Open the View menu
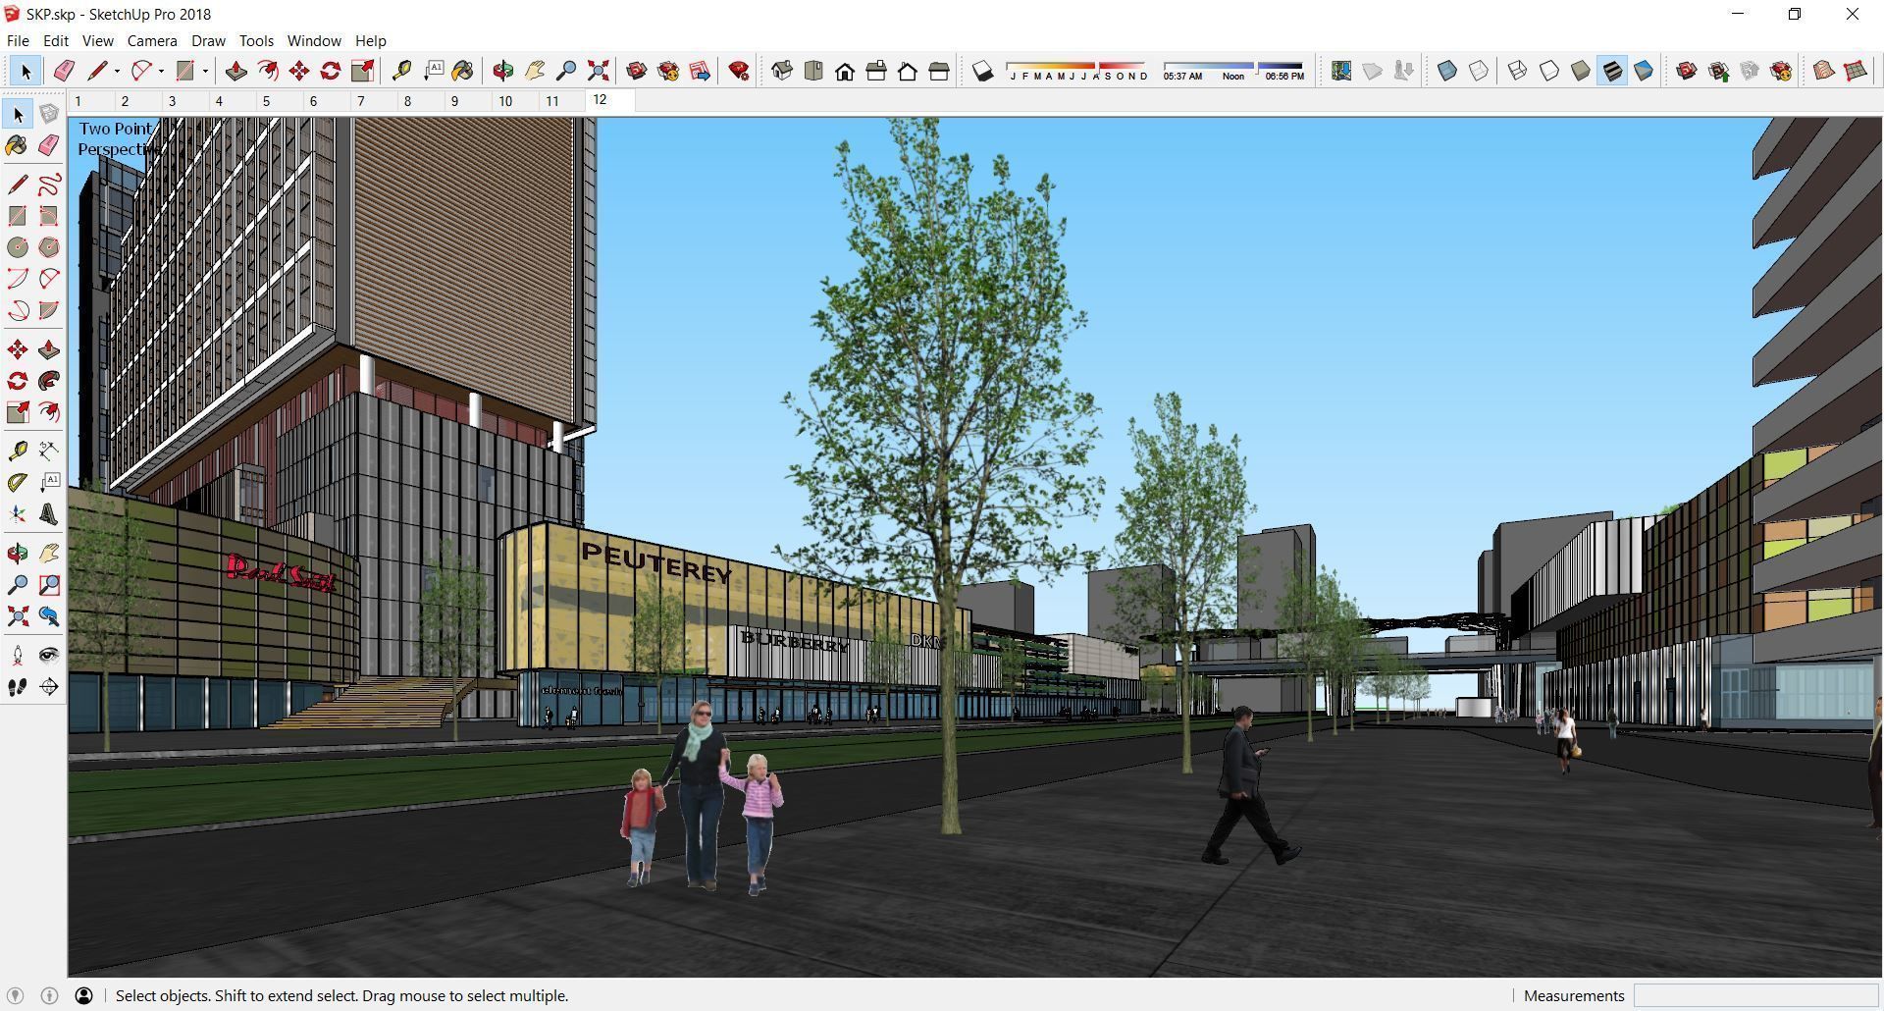 (97, 41)
